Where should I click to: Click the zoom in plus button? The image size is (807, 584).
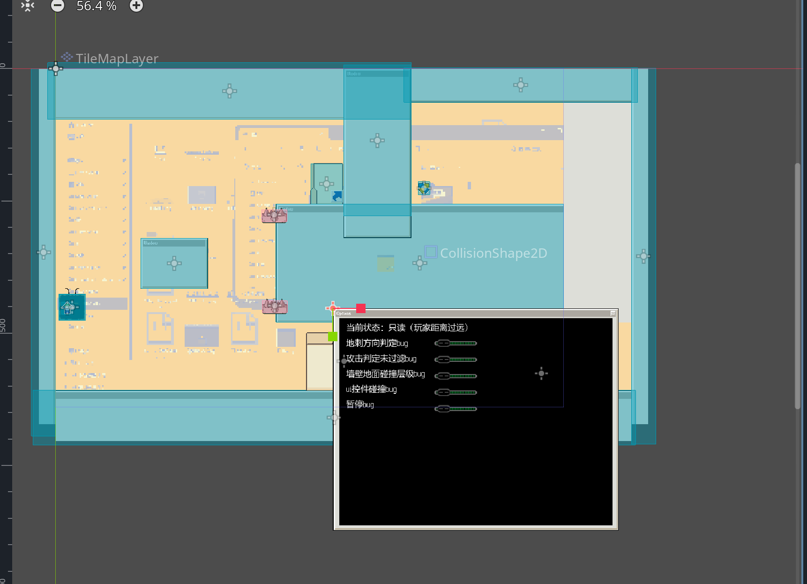[136, 6]
